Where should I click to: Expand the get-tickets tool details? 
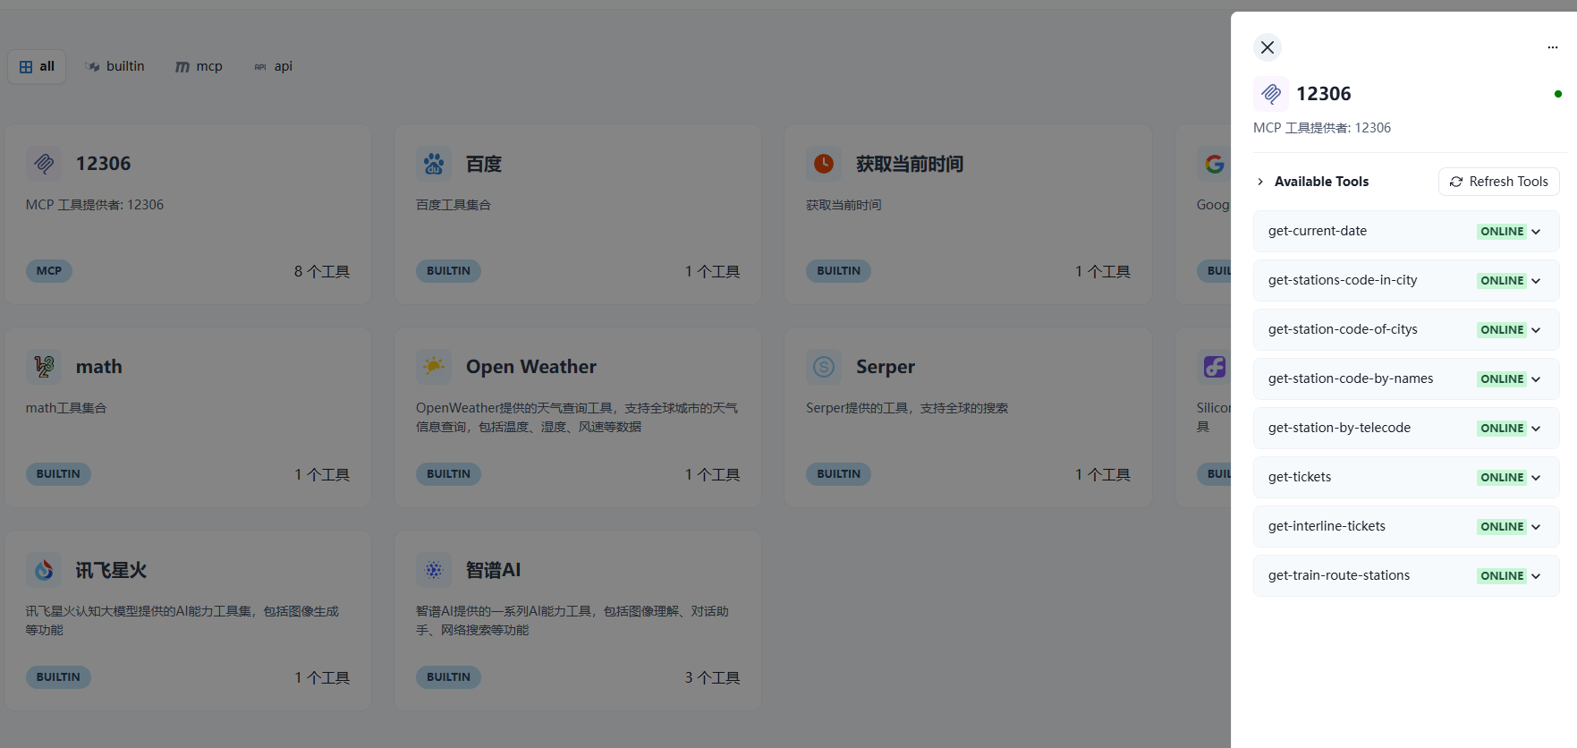coord(1536,478)
